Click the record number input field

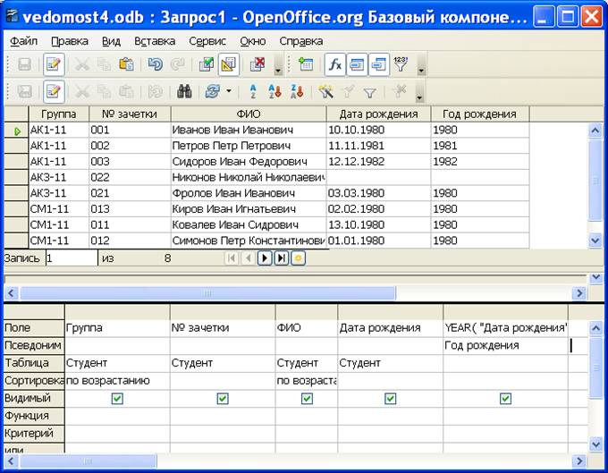[x=70, y=258]
